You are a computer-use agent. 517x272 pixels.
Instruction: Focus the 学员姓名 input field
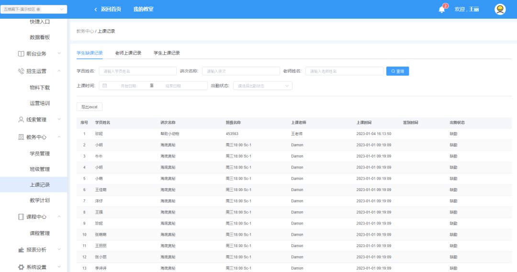point(136,71)
